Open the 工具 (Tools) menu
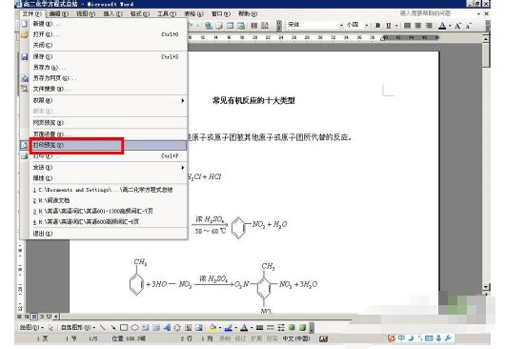The height and width of the screenshot is (349, 505). click(x=167, y=14)
